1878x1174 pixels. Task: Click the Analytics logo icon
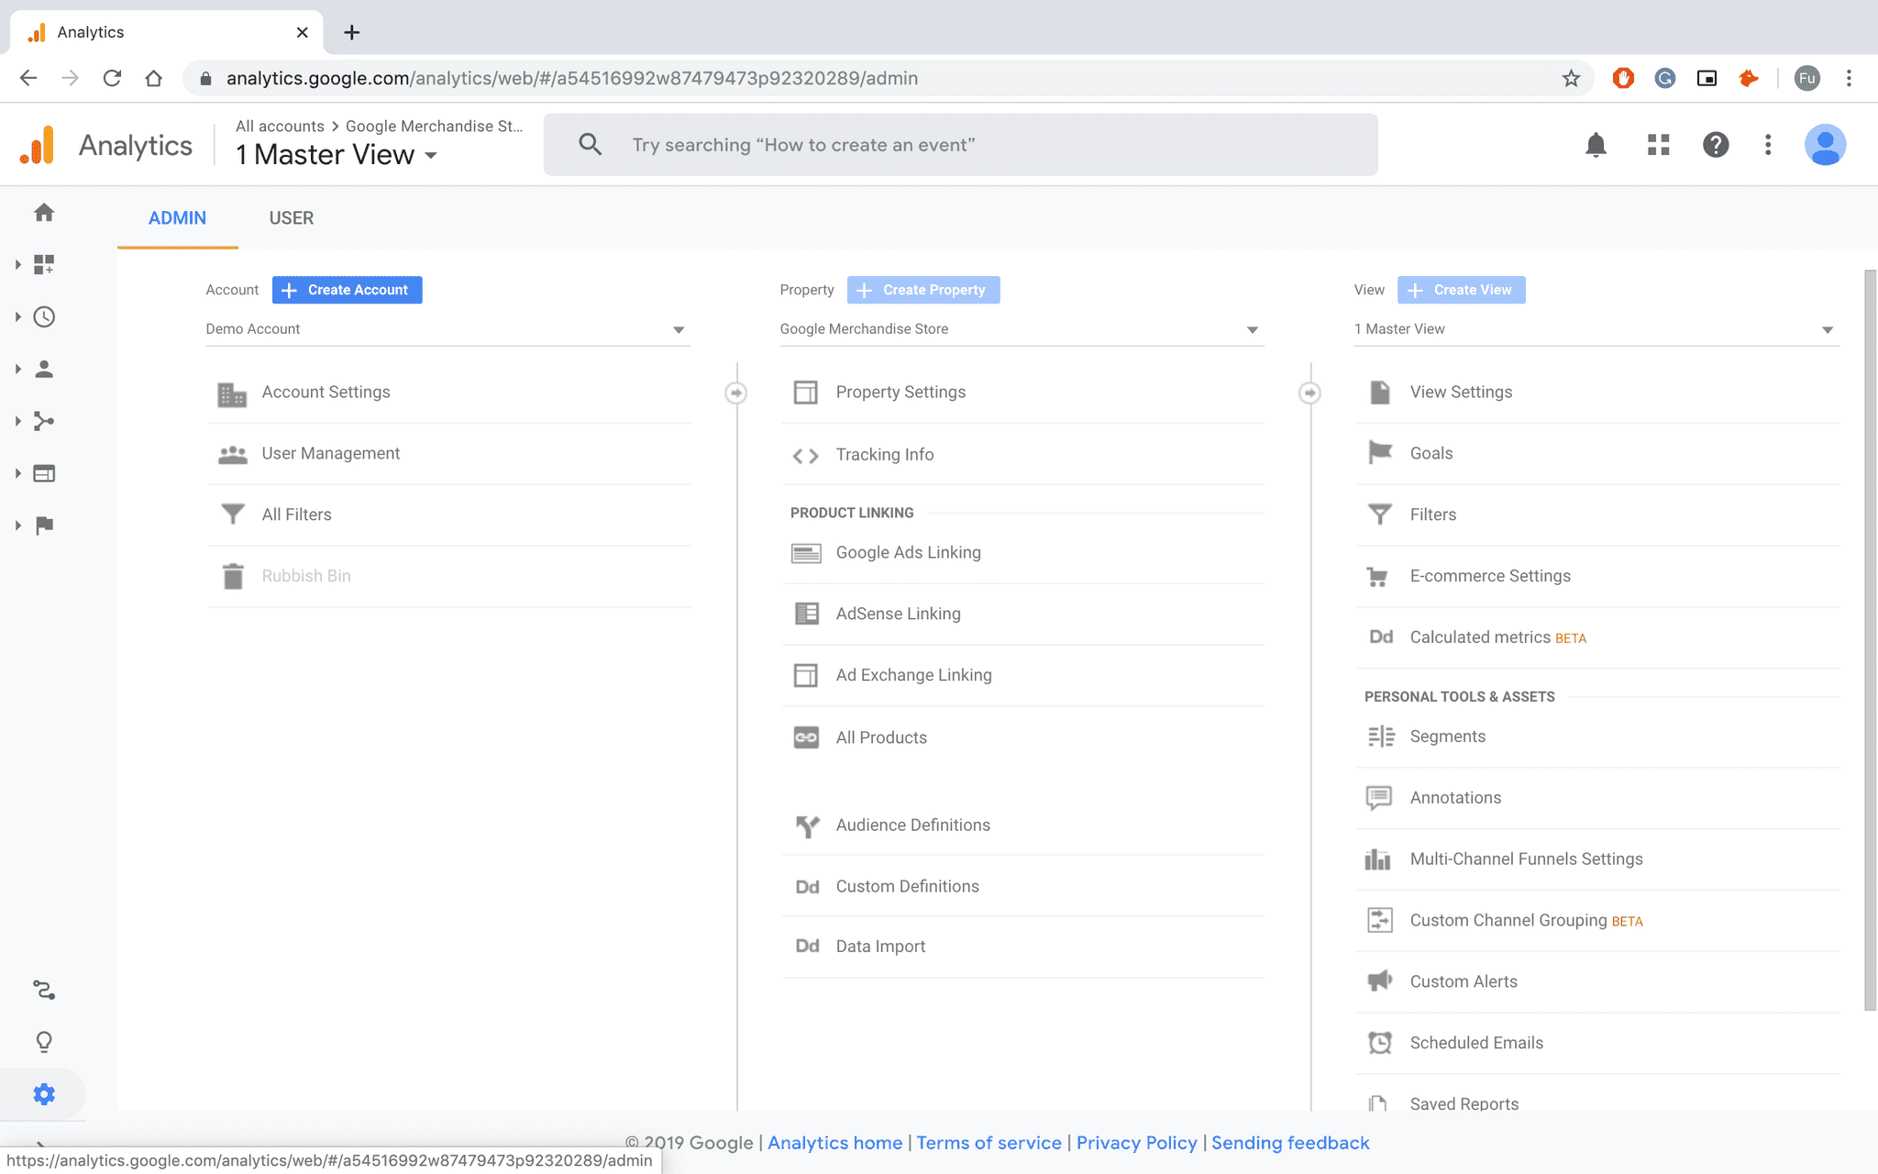(x=39, y=145)
